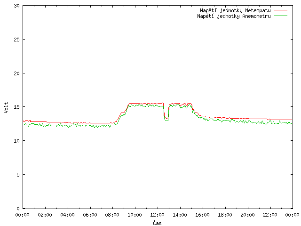Screen dimensions: 301x226
Task: Click the x-axis label 04:00
Action: tap(67, 215)
